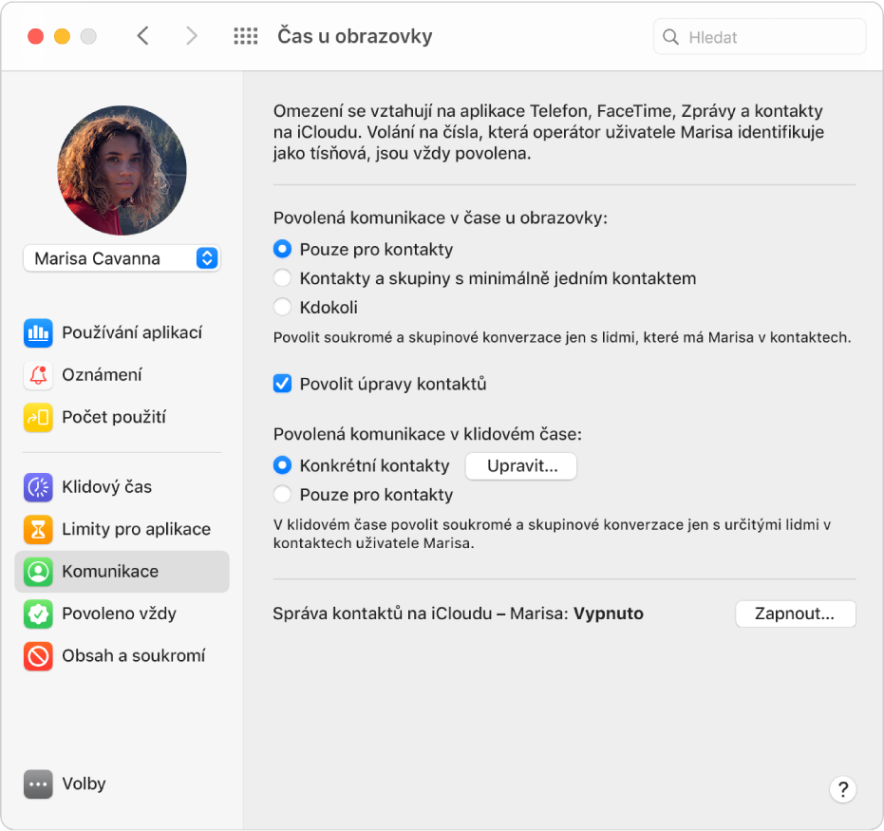
Task: Select Pouze pro kontakty under klidový čas
Action: click(x=282, y=494)
